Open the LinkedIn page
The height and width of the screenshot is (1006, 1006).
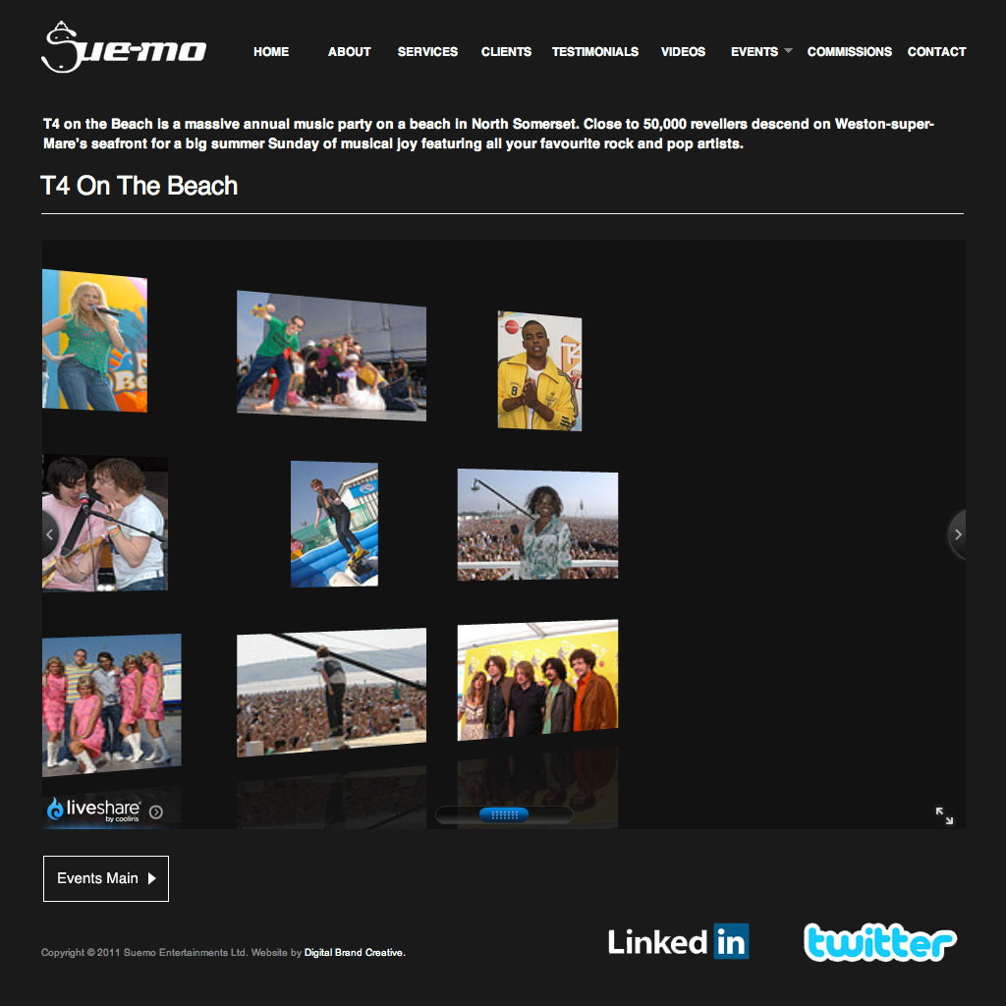[678, 941]
